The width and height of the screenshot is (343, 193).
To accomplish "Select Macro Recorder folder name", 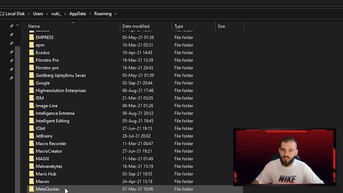I will point(51,144).
